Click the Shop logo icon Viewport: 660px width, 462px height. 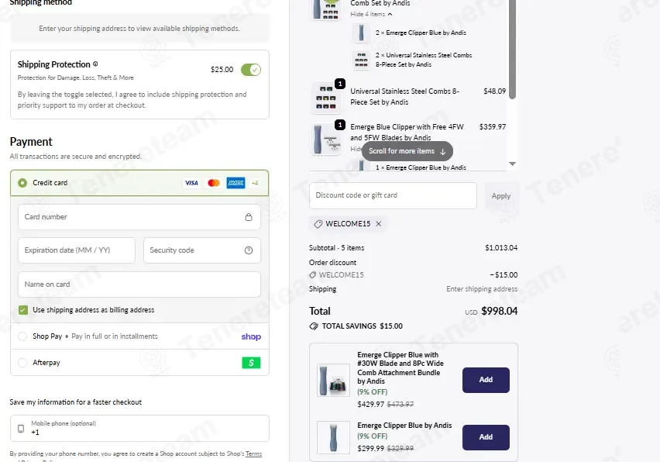(x=251, y=336)
